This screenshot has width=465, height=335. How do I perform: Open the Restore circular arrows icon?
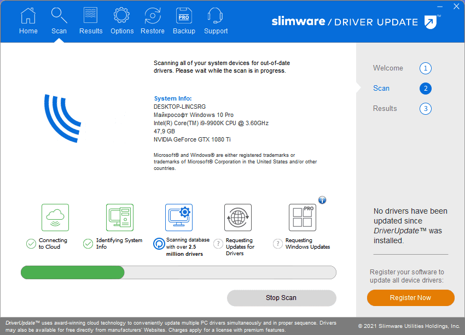tap(153, 16)
